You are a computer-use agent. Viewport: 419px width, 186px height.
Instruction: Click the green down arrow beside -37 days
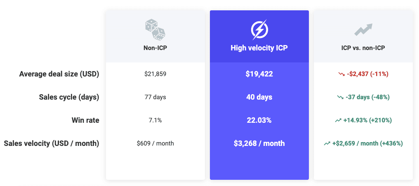(340, 97)
